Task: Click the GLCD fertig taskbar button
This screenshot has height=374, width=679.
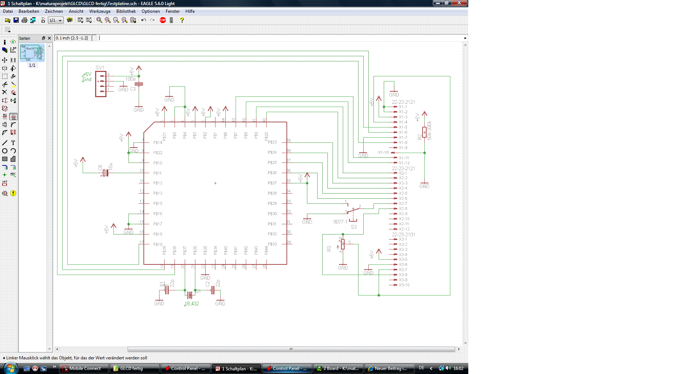Action: click(135, 369)
